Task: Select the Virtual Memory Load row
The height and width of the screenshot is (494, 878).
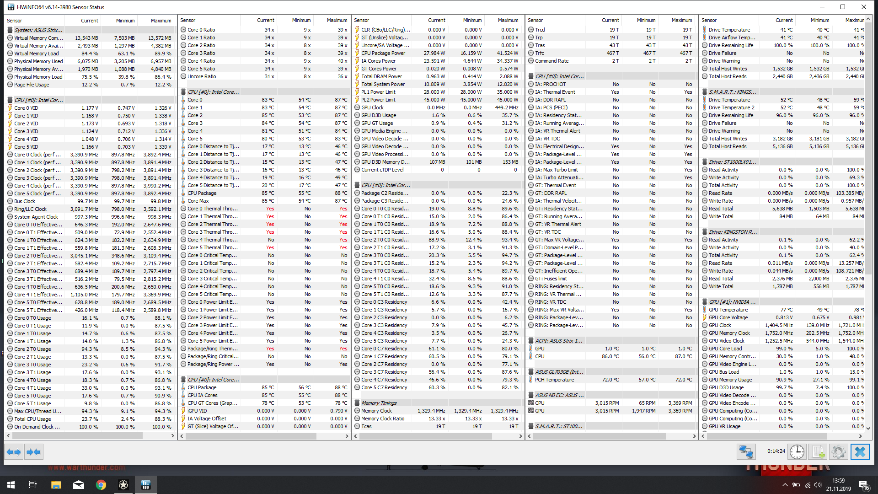Action: coord(90,54)
